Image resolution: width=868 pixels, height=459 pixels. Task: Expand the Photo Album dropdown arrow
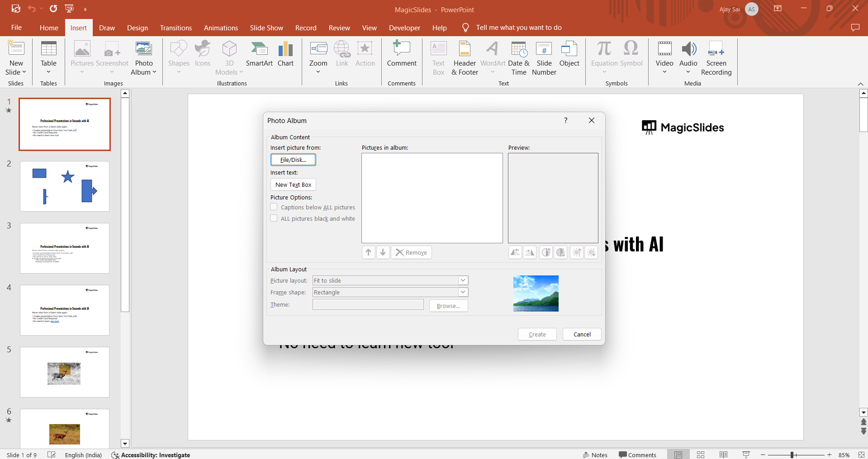pyautogui.click(x=154, y=72)
